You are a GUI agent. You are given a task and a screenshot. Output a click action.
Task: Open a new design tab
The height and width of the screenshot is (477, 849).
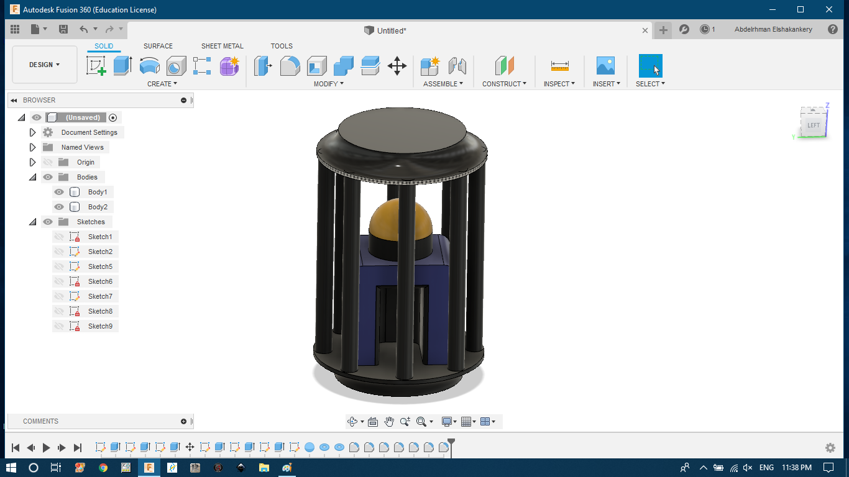[x=663, y=30]
